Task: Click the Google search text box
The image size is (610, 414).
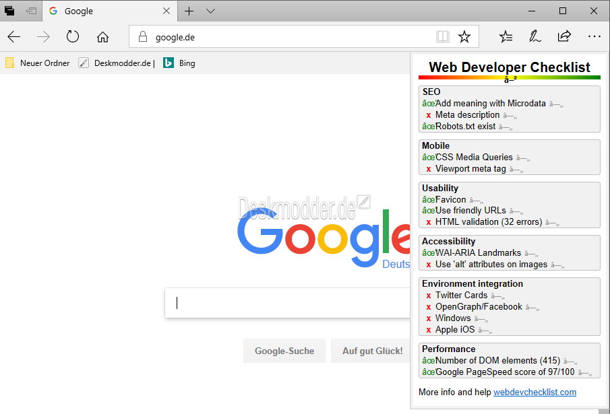Action: (288, 303)
